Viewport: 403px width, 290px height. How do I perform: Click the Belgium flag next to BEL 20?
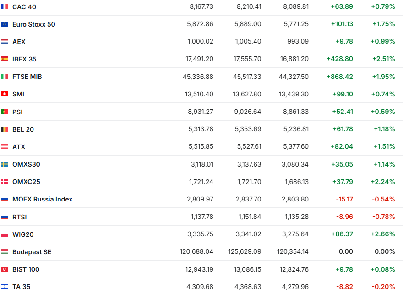tap(5, 129)
